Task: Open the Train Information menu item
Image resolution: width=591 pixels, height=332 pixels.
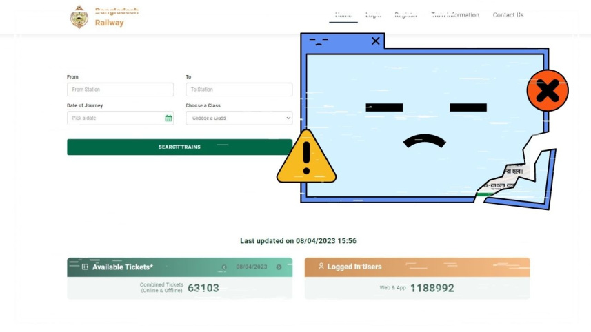Action: point(455,15)
